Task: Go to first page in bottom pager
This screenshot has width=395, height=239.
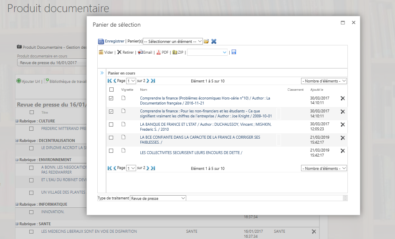Action: pos(109,168)
